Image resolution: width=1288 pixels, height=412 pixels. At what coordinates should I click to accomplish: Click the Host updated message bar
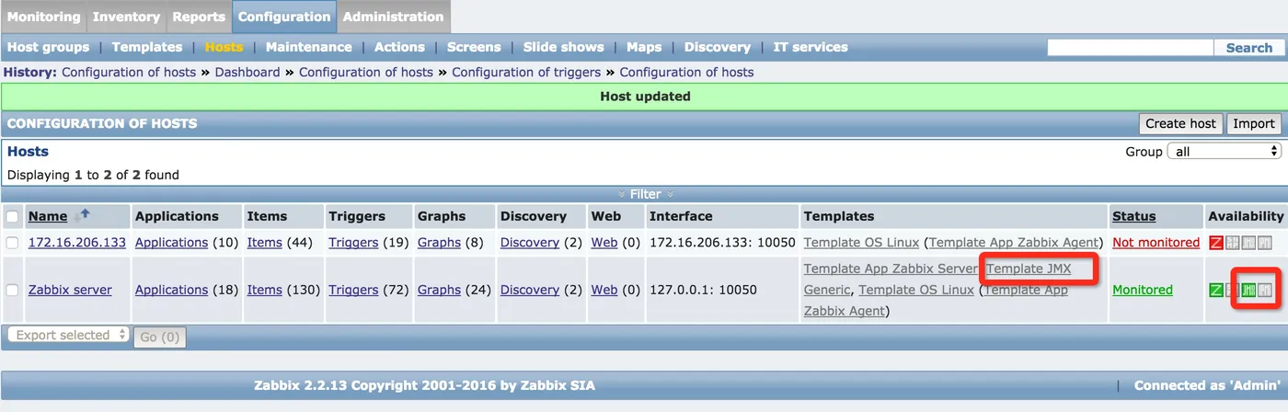pos(644,96)
